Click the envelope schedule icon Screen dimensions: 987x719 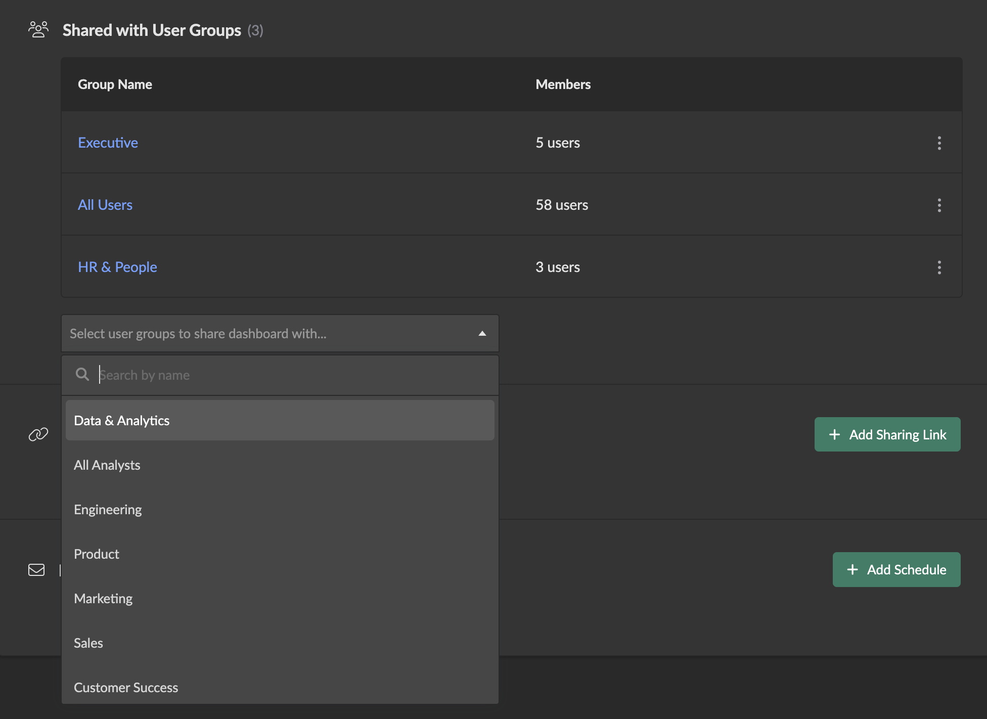coord(36,570)
